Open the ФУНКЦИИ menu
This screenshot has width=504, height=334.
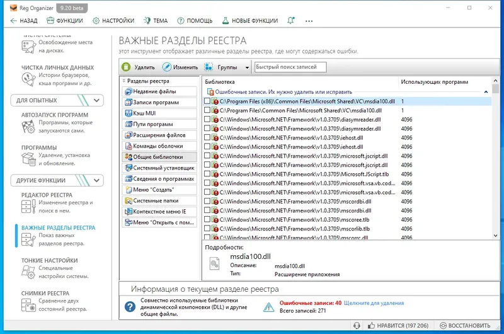[x=65, y=21]
